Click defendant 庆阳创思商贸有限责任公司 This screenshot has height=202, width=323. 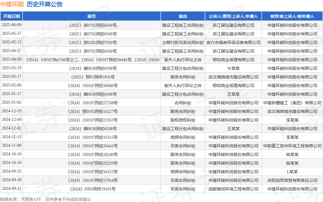[x=292, y=180]
